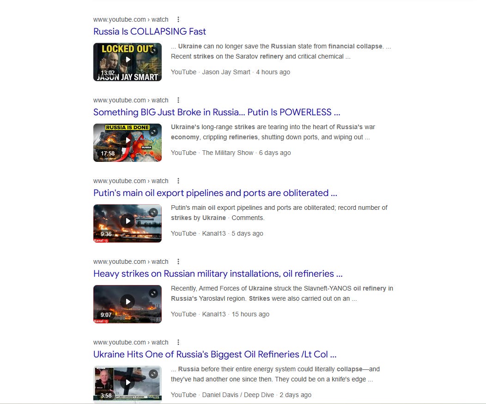Click snippet 'crippling refineries, shutting down ports'
The height and width of the screenshot is (404, 486).
coord(273,132)
